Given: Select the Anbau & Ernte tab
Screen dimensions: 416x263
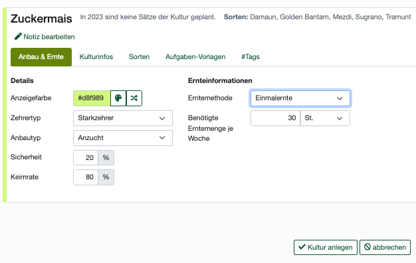Looking at the screenshot, I should pos(41,56).
